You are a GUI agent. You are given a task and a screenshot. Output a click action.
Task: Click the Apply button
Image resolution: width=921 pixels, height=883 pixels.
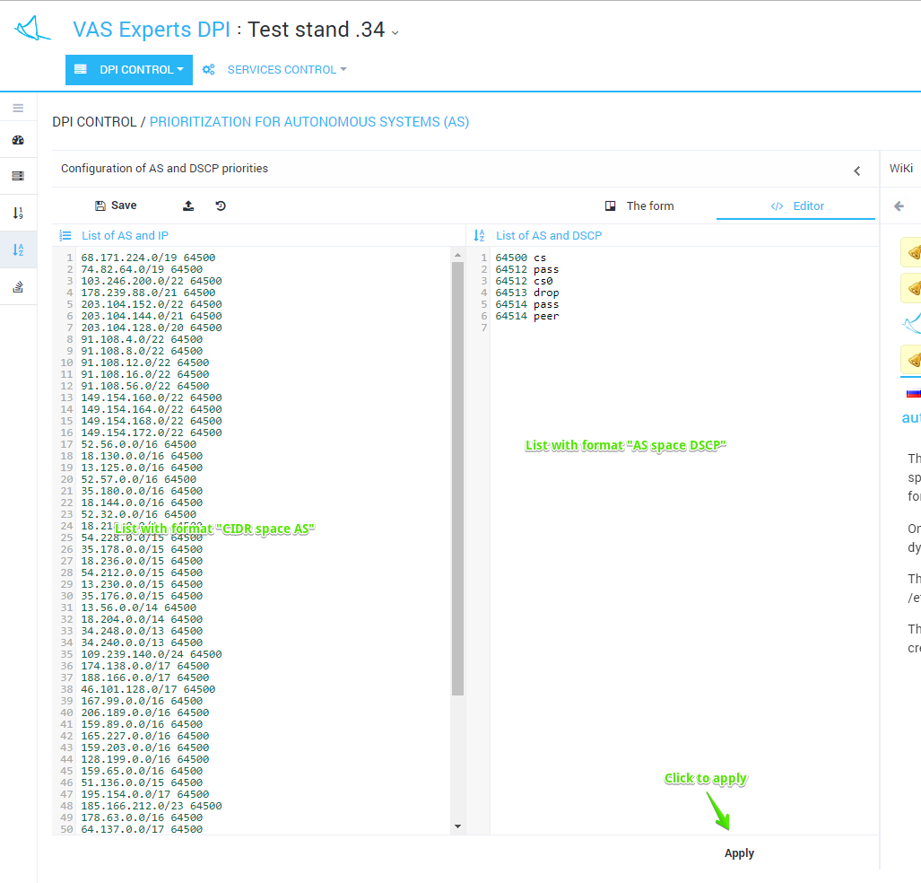point(739,853)
